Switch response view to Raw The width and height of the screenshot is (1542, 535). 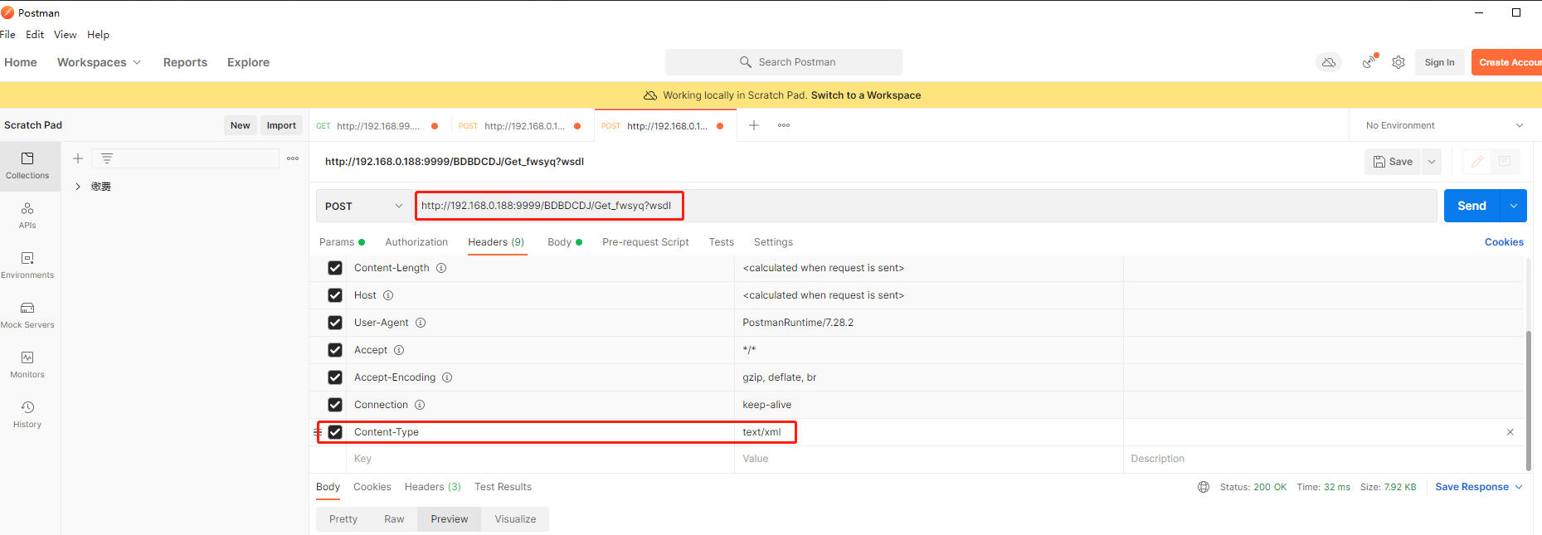tap(394, 519)
